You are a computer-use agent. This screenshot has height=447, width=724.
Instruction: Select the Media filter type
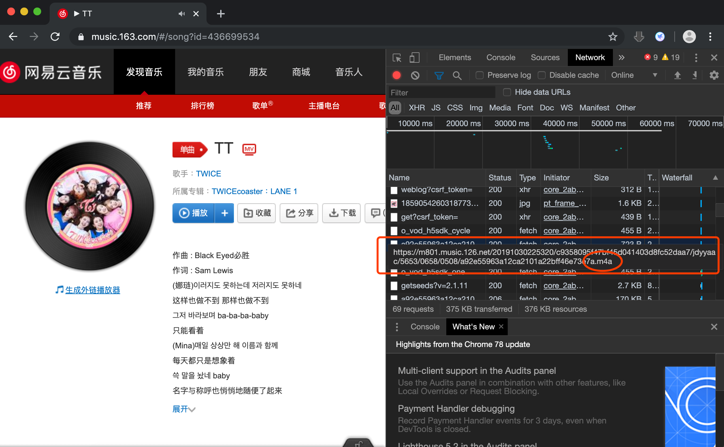(x=500, y=108)
